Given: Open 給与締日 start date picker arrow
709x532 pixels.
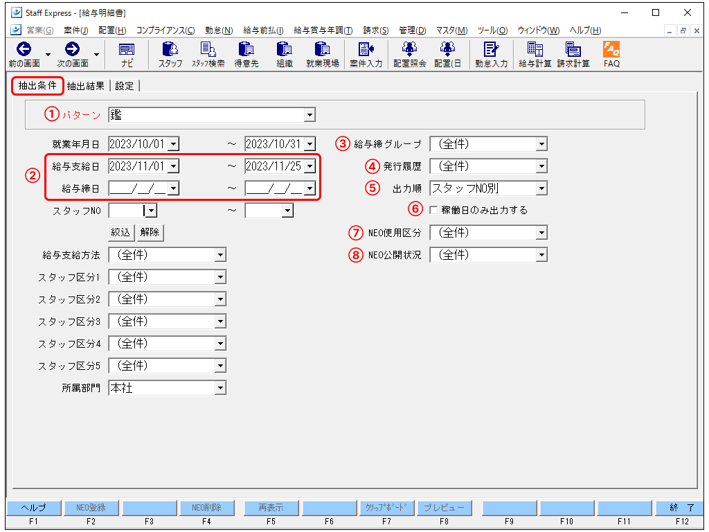Looking at the screenshot, I should pos(173,188).
